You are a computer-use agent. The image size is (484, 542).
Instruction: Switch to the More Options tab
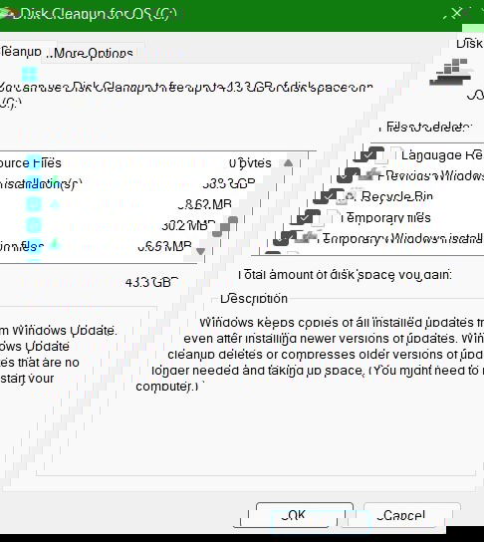93,54
